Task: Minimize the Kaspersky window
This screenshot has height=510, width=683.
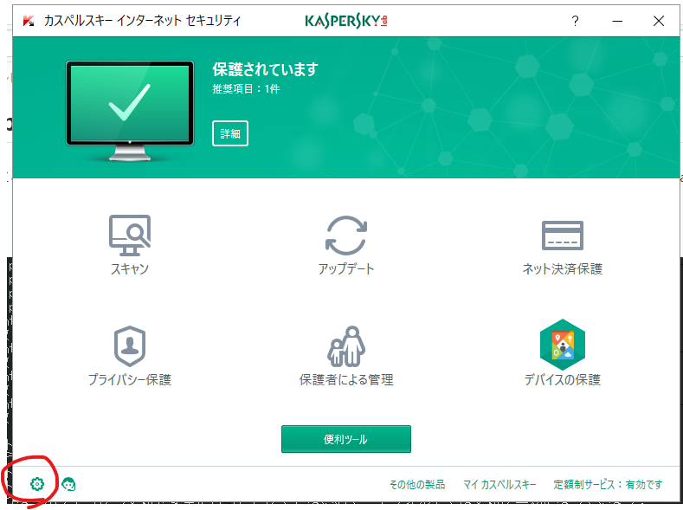Action: coord(617,21)
